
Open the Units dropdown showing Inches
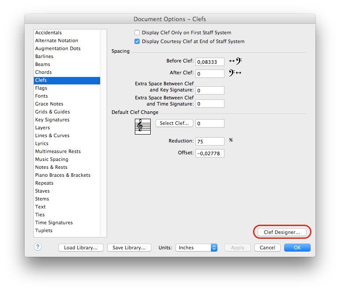click(196, 248)
